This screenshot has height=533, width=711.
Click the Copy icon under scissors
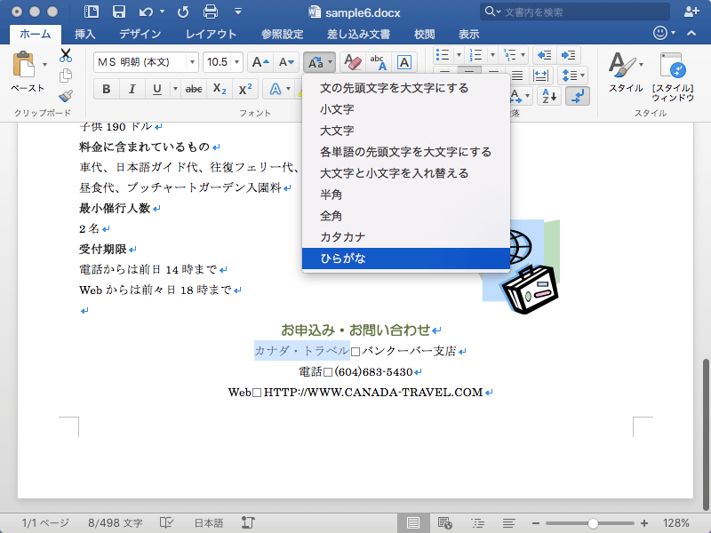click(66, 76)
